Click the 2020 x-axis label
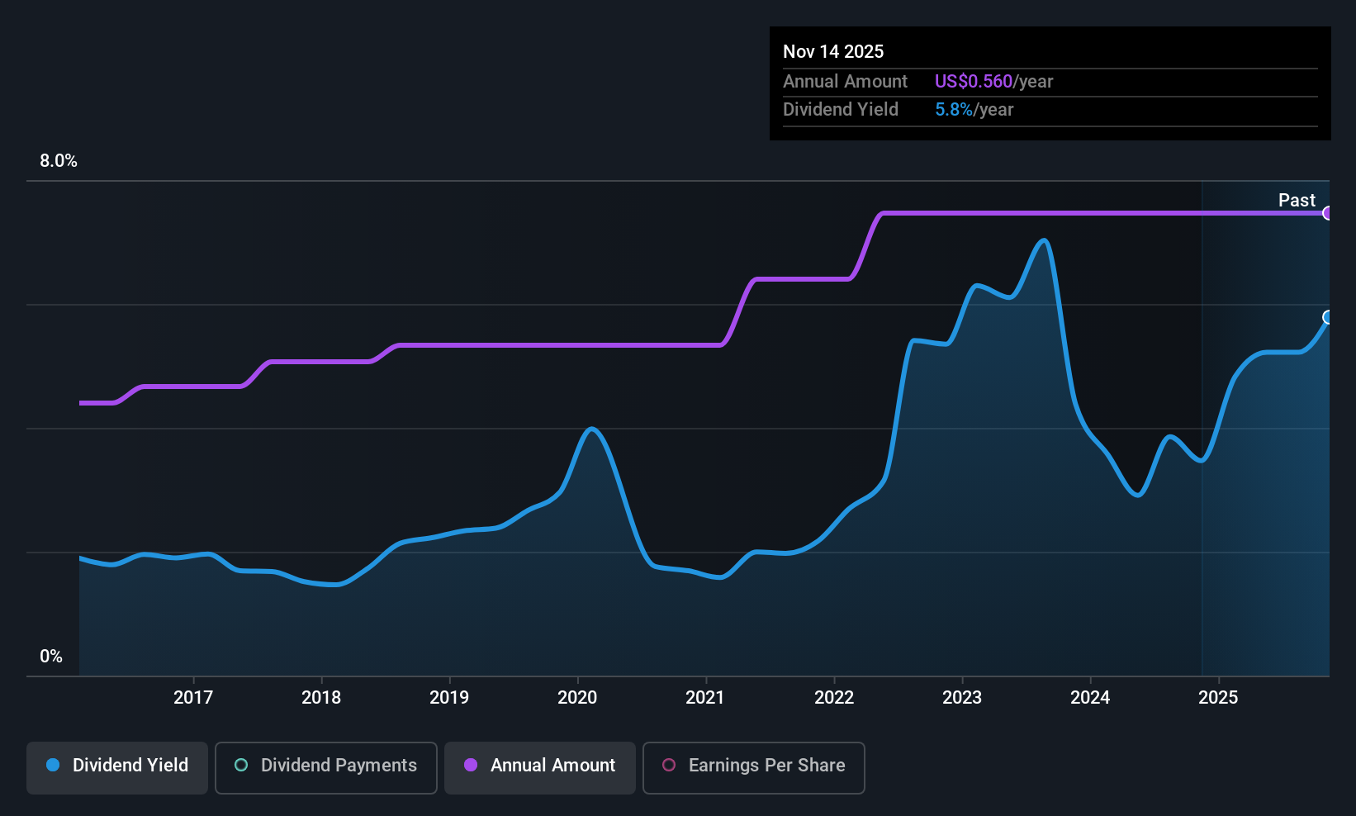 click(577, 697)
